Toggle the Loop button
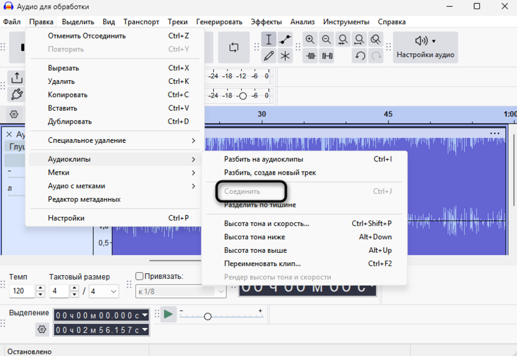The width and height of the screenshot is (517, 356). [x=234, y=47]
